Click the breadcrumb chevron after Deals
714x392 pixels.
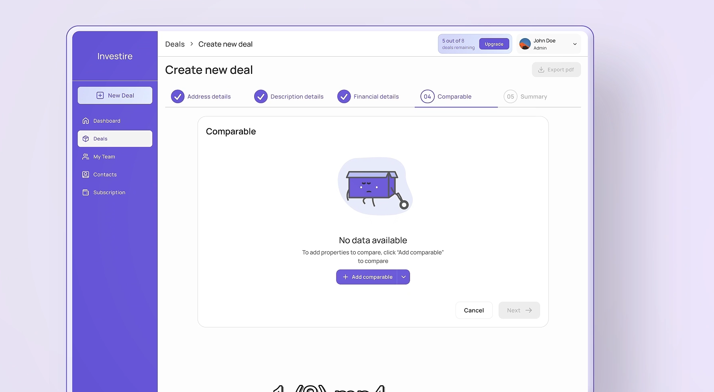[192, 44]
